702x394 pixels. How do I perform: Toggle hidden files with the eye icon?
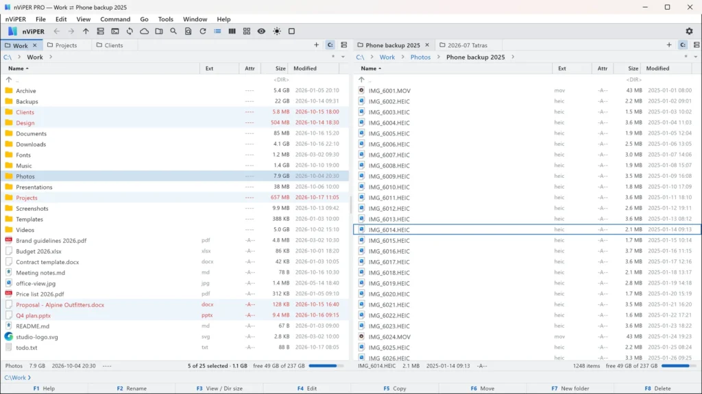(261, 31)
